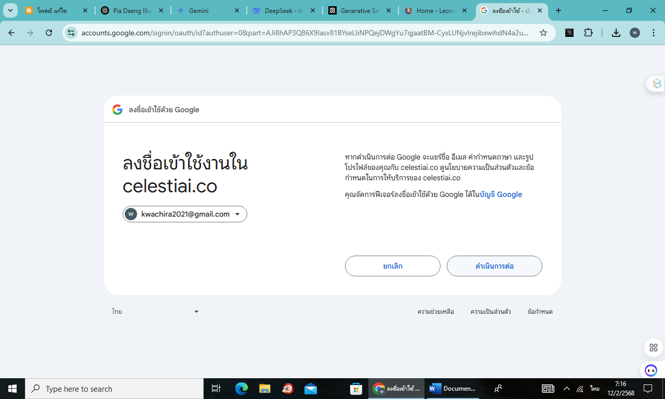Open the บัญชี Google link
This screenshot has width=665, height=399.
(501, 194)
